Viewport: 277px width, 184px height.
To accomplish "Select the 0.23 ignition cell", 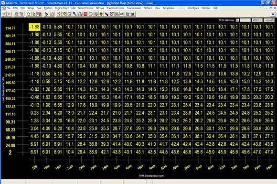I will click(34, 113).
